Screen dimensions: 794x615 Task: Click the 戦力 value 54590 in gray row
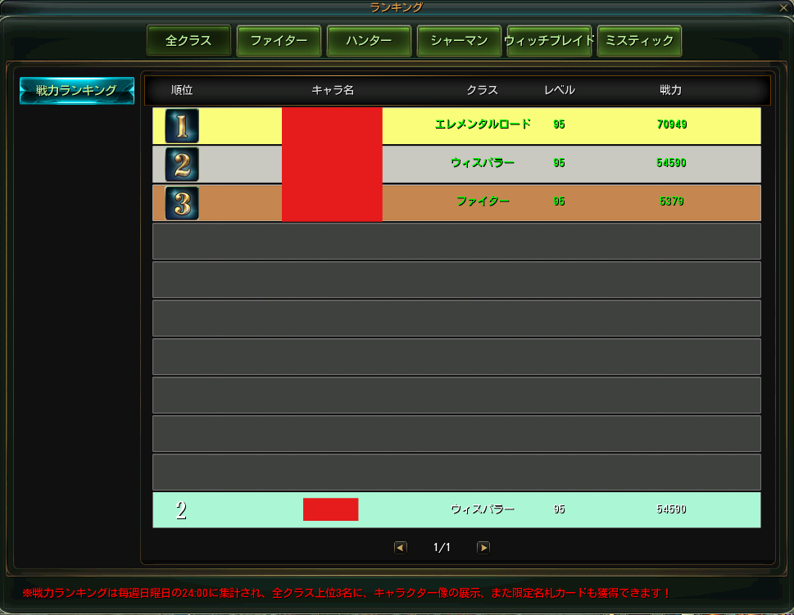pos(671,162)
